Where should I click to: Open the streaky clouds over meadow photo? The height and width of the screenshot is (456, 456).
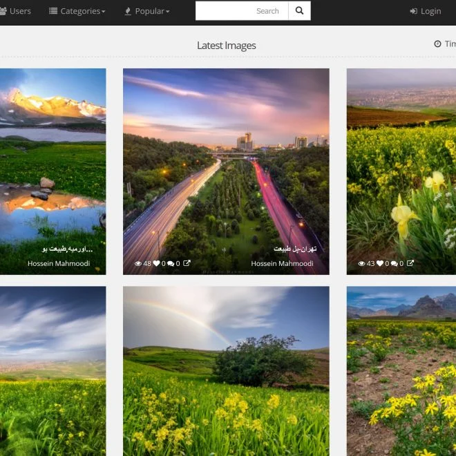coord(53,371)
